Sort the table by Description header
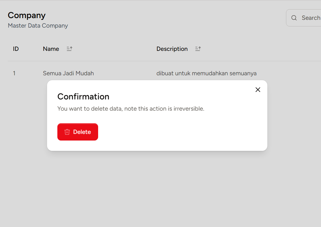 [172, 49]
